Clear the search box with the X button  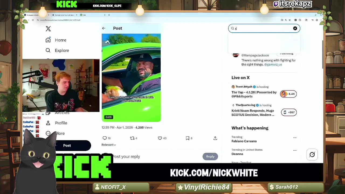295,28
